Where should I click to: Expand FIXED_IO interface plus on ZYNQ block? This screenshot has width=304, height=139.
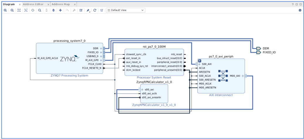coord(101,52)
